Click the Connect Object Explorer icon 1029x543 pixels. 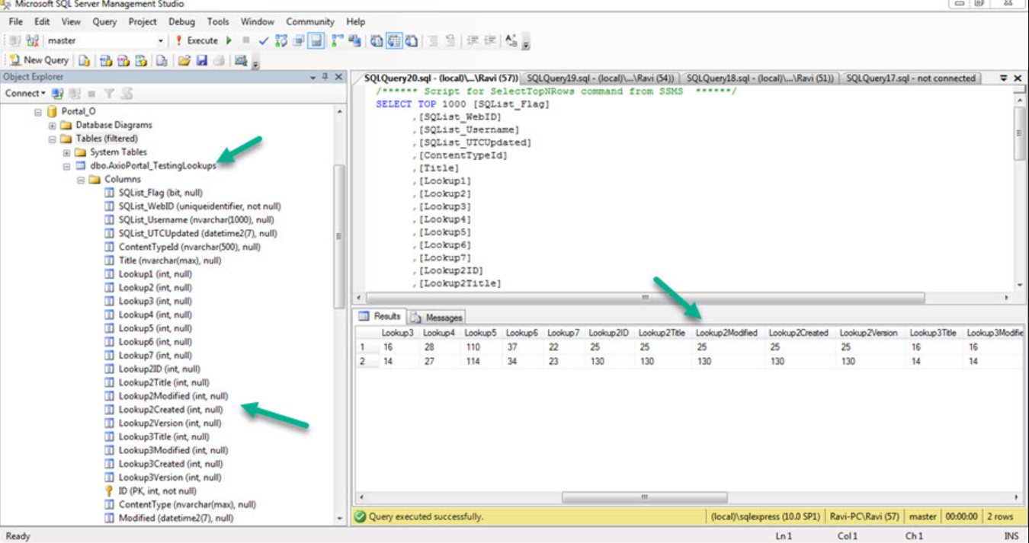pyautogui.click(x=58, y=93)
